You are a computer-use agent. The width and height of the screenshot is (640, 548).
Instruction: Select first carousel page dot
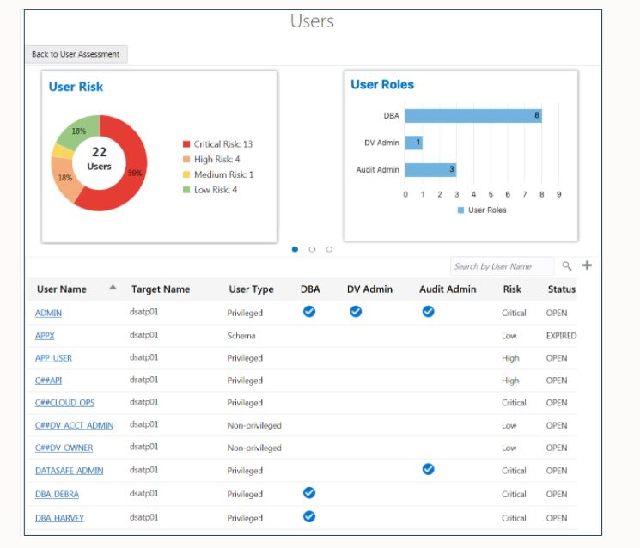(295, 249)
